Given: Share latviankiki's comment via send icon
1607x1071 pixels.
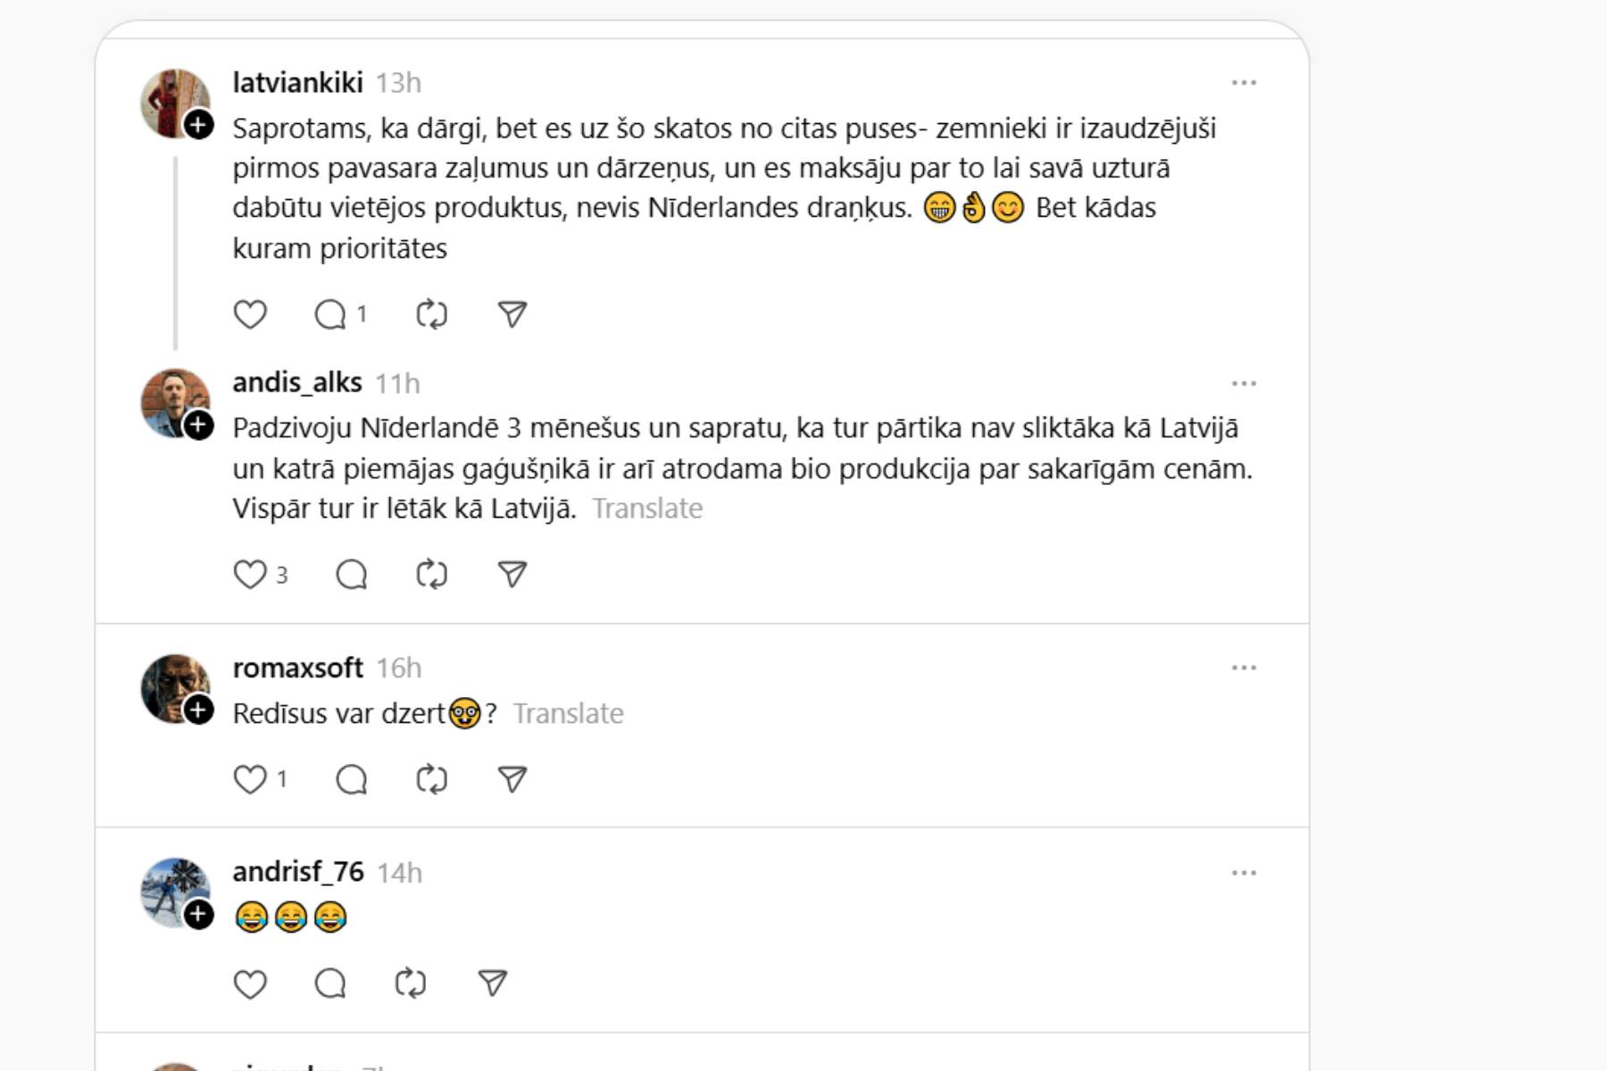Looking at the screenshot, I should [x=512, y=314].
